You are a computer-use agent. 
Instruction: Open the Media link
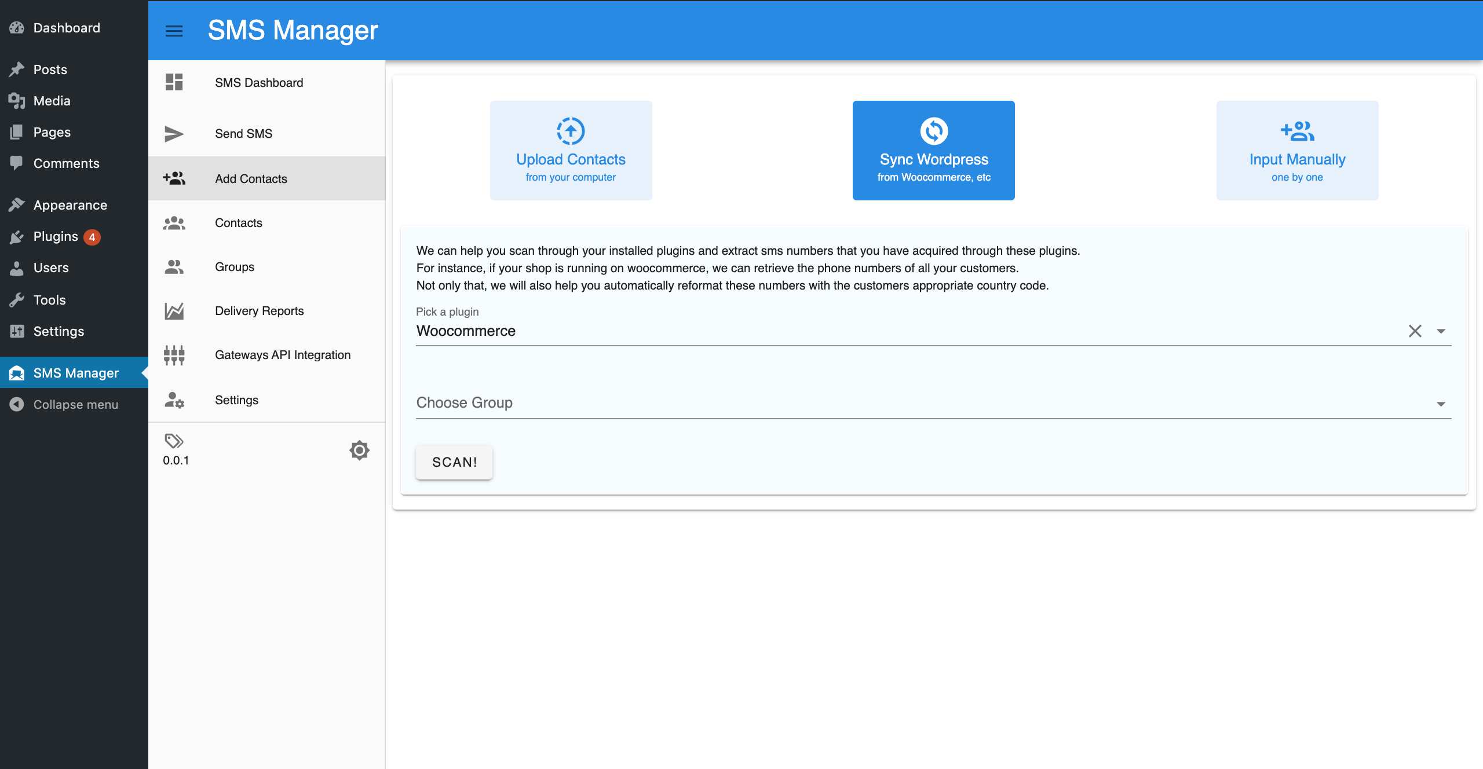[52, 101]
